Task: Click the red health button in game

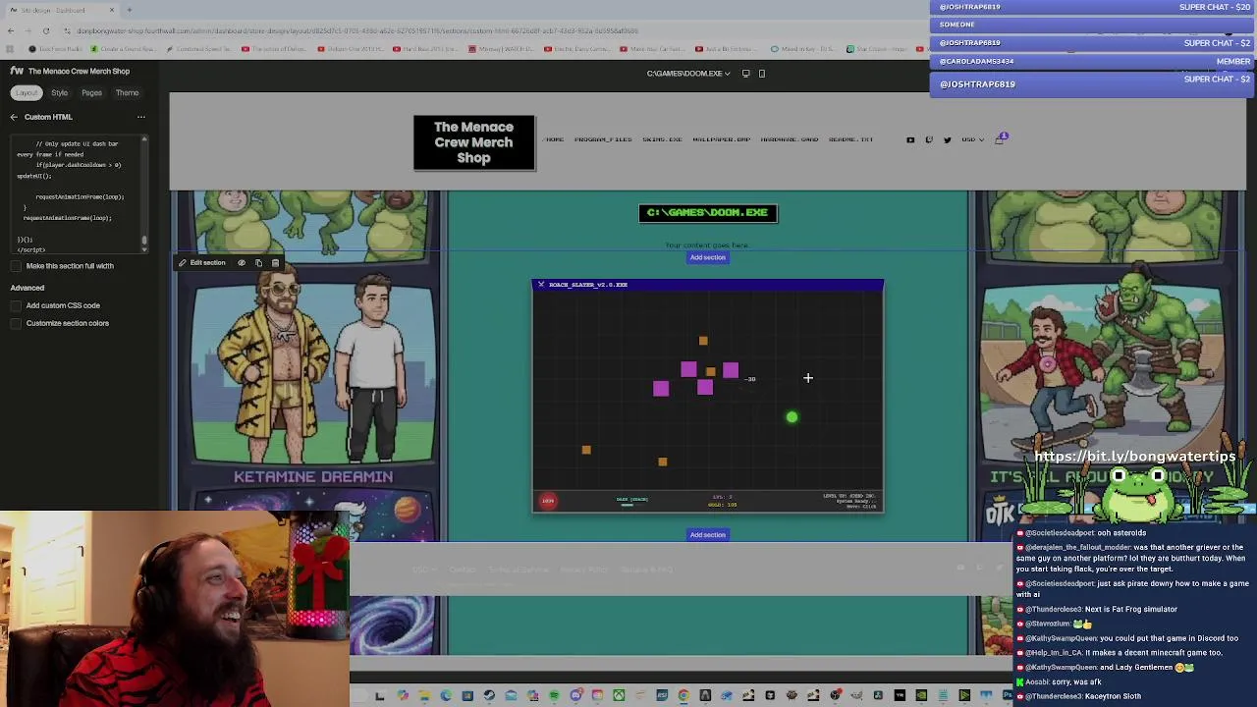Action: [x=548, y=501]
